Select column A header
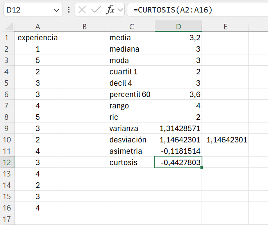 (38, 27)
